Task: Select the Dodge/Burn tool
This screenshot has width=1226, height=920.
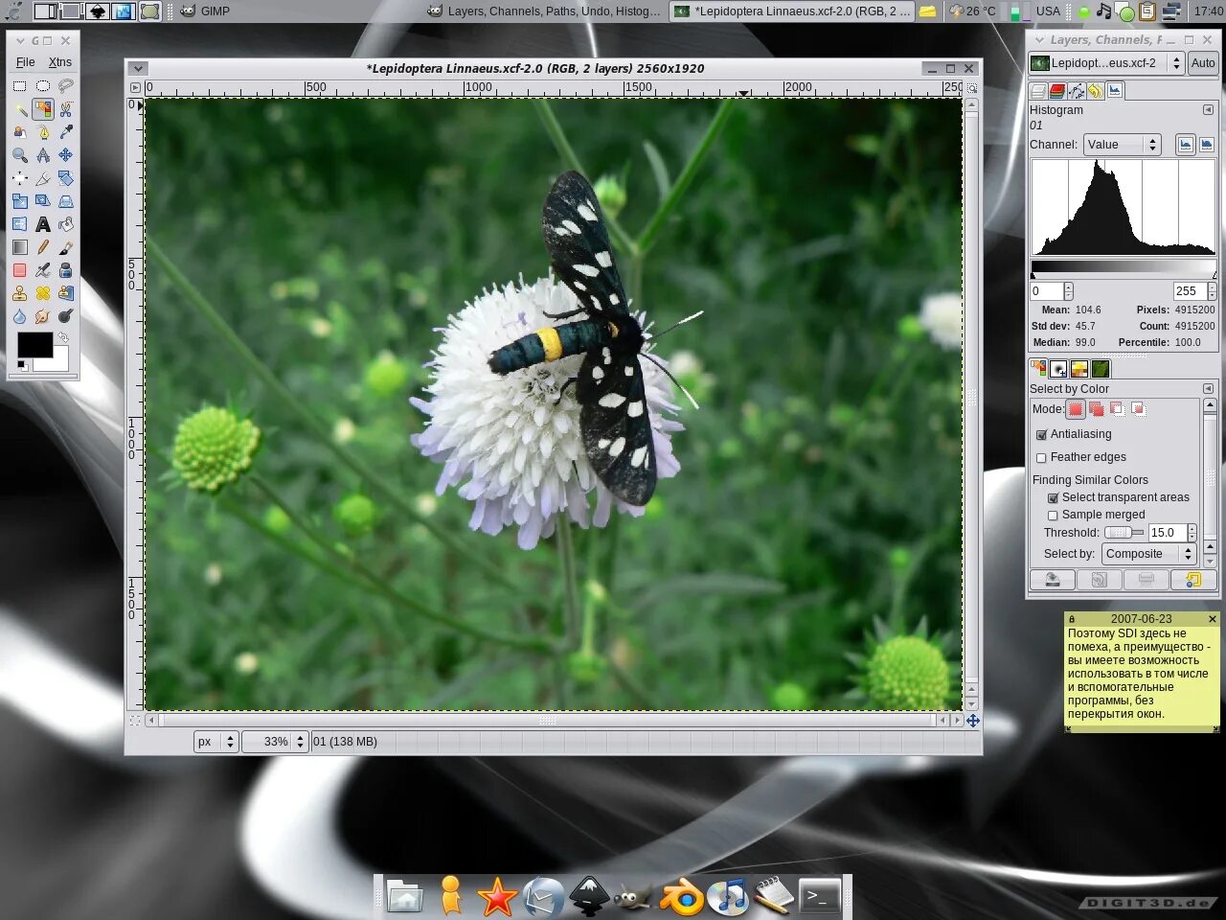Action: click(x=65, y=316)
